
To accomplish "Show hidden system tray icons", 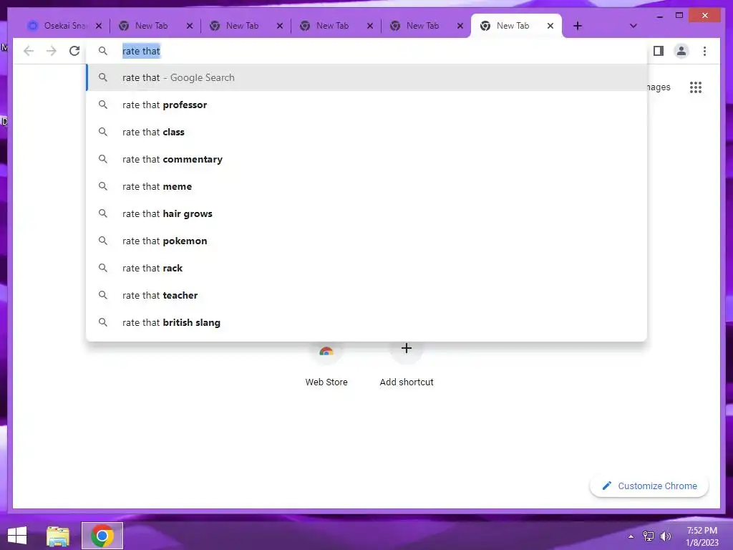I will click(631, 536).
